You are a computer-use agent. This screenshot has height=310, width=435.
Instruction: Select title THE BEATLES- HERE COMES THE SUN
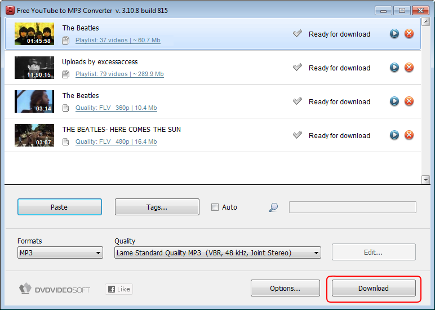coord(122,130)
